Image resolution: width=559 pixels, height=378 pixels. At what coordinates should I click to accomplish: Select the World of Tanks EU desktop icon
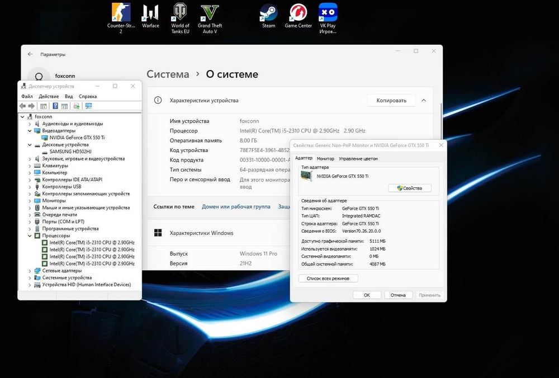(180, 18)
